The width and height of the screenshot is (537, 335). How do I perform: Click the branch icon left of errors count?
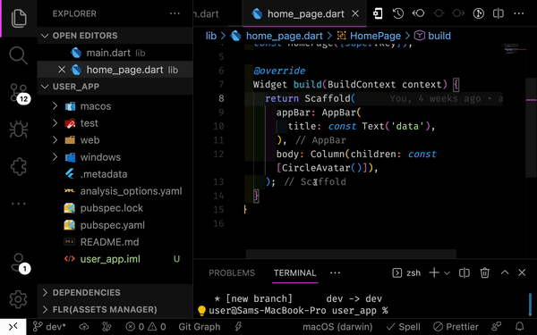coord(107,327)
